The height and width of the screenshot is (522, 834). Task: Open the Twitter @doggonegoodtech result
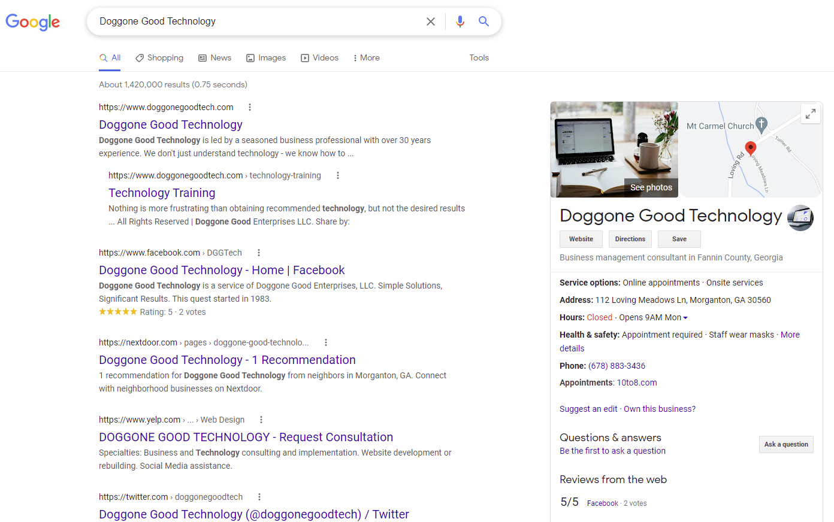tap(254, 514)
